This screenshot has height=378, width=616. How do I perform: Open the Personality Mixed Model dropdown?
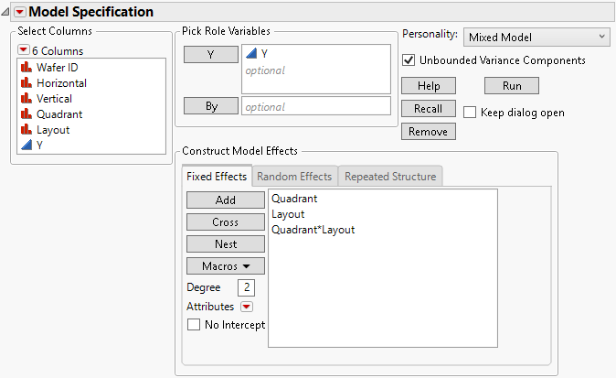[x=536, y=37]
